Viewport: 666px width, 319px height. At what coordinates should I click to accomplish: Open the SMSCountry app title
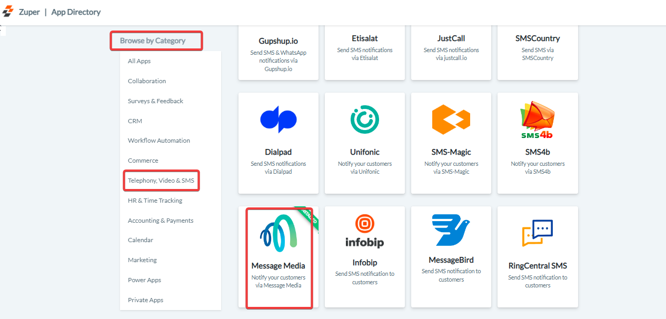pyautogui.click(x=538, y=38)
